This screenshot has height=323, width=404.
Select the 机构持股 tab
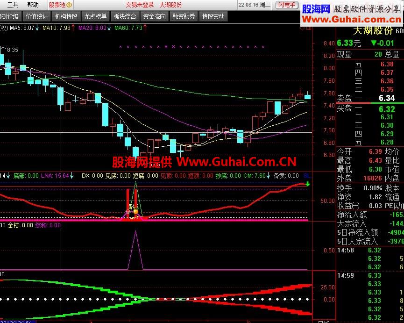click(66, 16)
